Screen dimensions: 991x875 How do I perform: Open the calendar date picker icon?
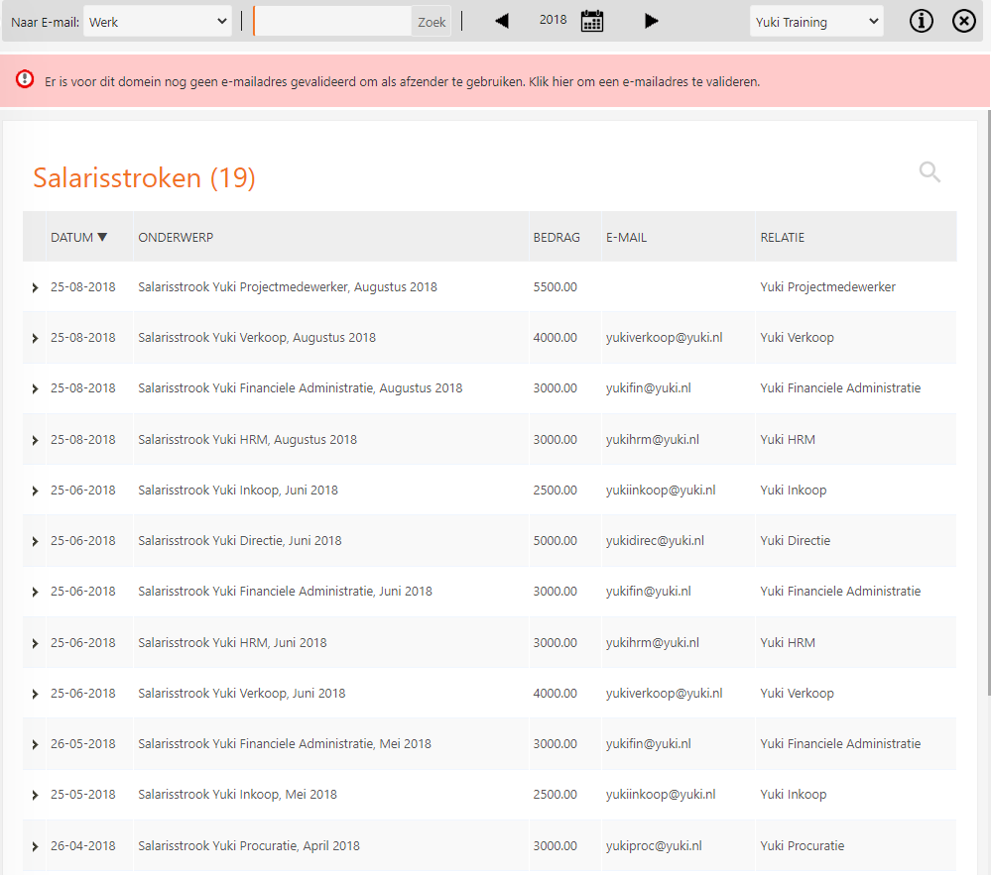point(592,21)
